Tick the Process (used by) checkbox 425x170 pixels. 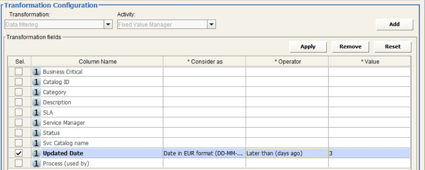click(x=18, y=164)
